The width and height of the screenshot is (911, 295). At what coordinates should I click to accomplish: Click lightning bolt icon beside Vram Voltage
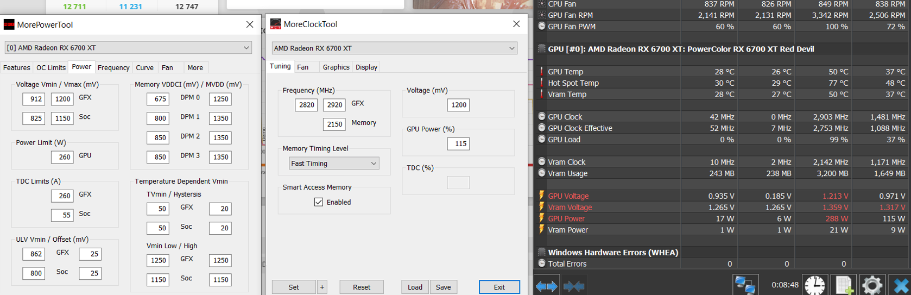(x=541, y=207)
